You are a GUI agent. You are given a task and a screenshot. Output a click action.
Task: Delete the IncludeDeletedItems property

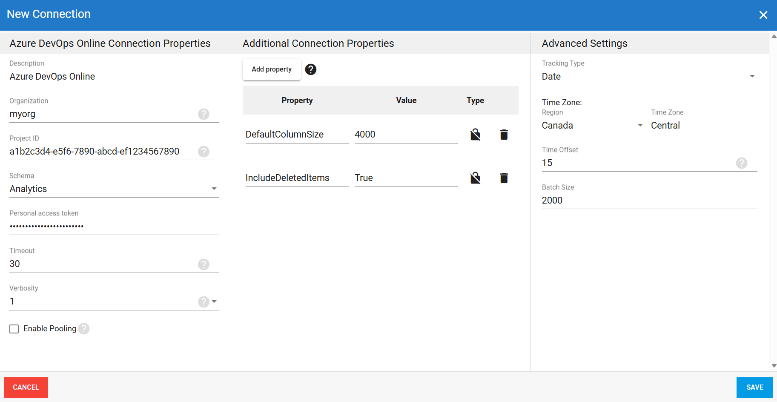(x=504, y=178)
